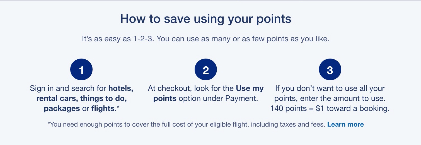Click the bold "Use my" text in step two
Image resolution: width=421 pixels, height=145 pixels.
pos(250,89)
